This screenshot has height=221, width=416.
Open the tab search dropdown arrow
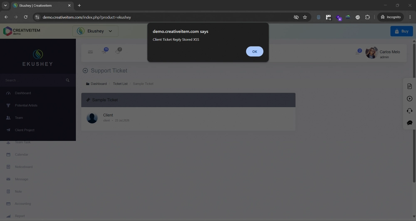pos(5,5)
